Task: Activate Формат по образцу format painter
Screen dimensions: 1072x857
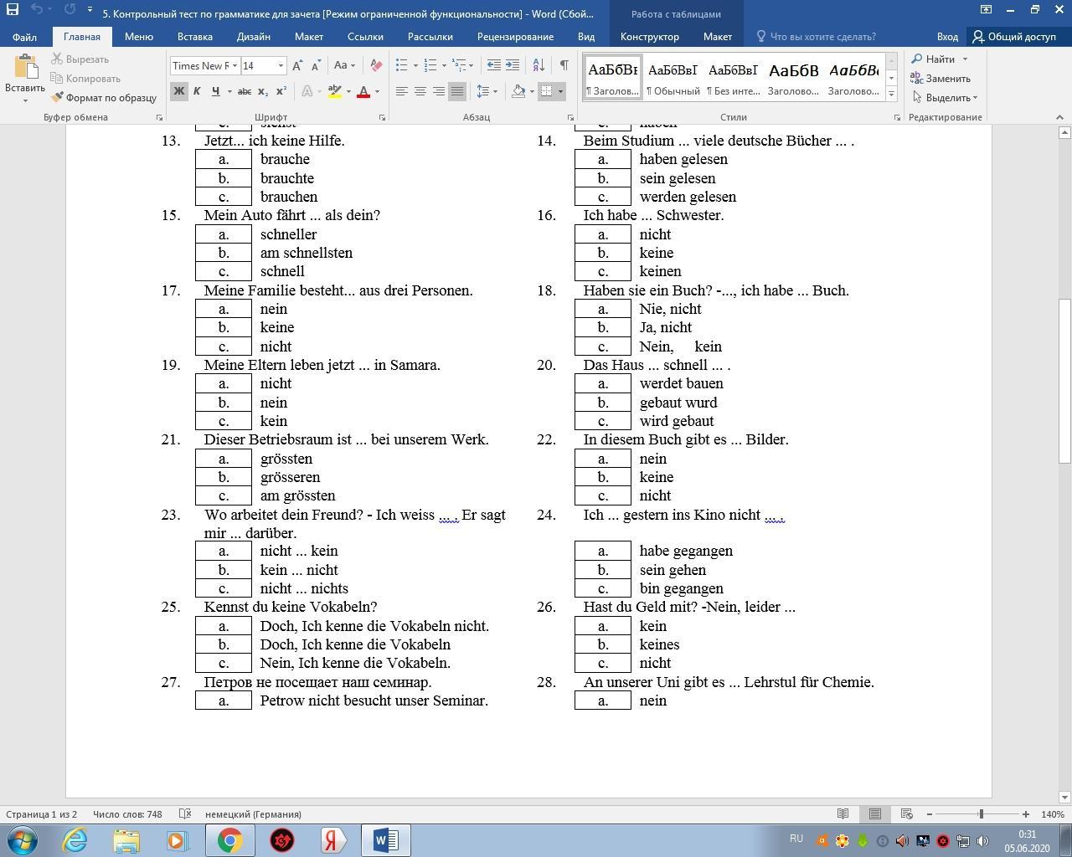Action: pos(104,98)
